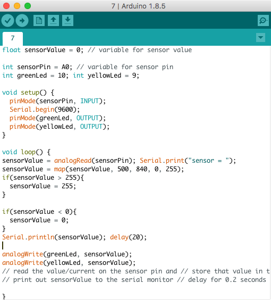Click the 'analogWrite(yellowLed, sensorValue)' line
The height and width of the screenshot is (300, 271).
[69, 263]
